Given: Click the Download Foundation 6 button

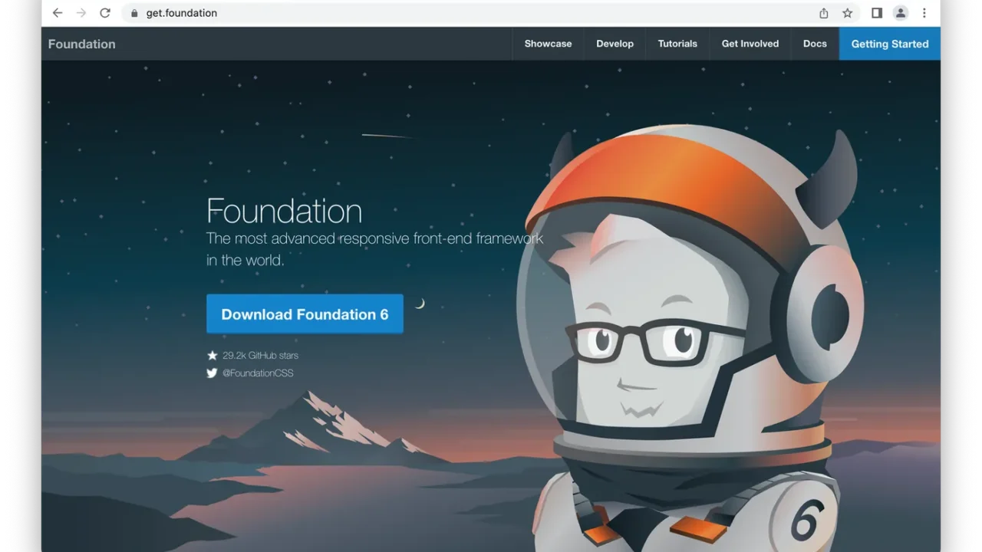Looking at the screenshot, I should (305, 314).
